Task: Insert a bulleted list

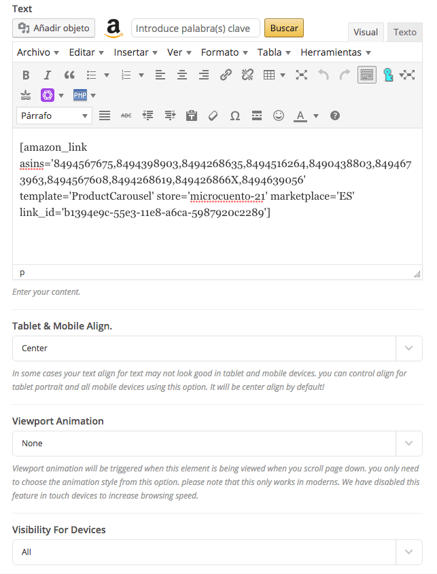Action: [92, 75]
